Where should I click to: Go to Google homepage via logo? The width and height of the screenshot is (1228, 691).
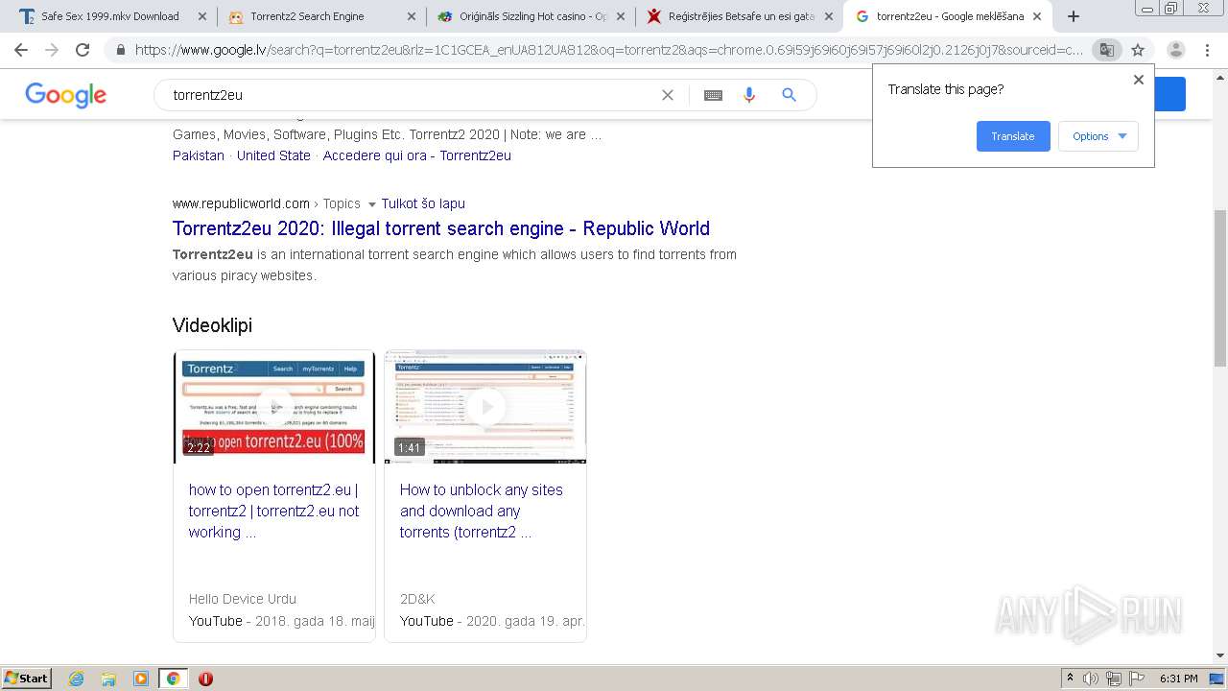tap(65, 95)
